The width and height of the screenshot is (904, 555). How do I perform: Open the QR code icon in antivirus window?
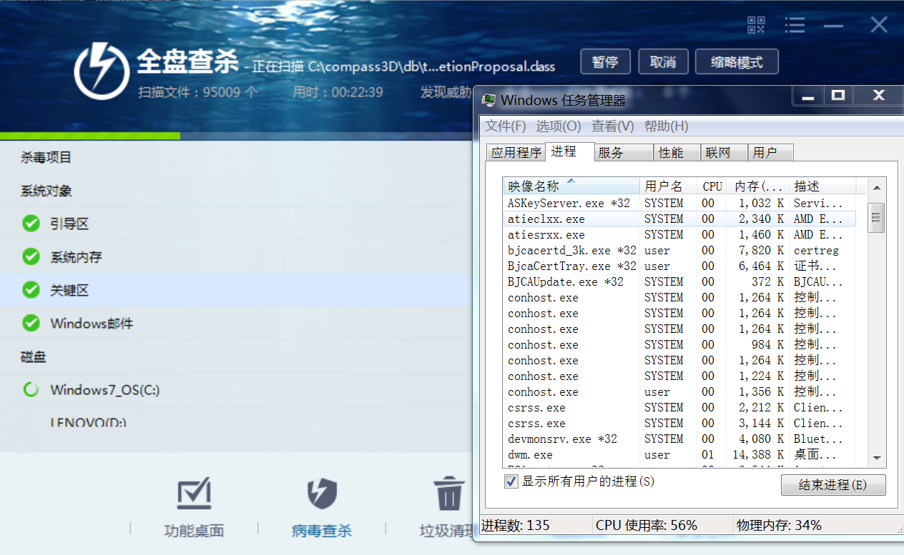point(756,25)
